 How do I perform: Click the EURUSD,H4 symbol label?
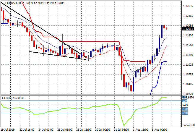pos(13,3)
